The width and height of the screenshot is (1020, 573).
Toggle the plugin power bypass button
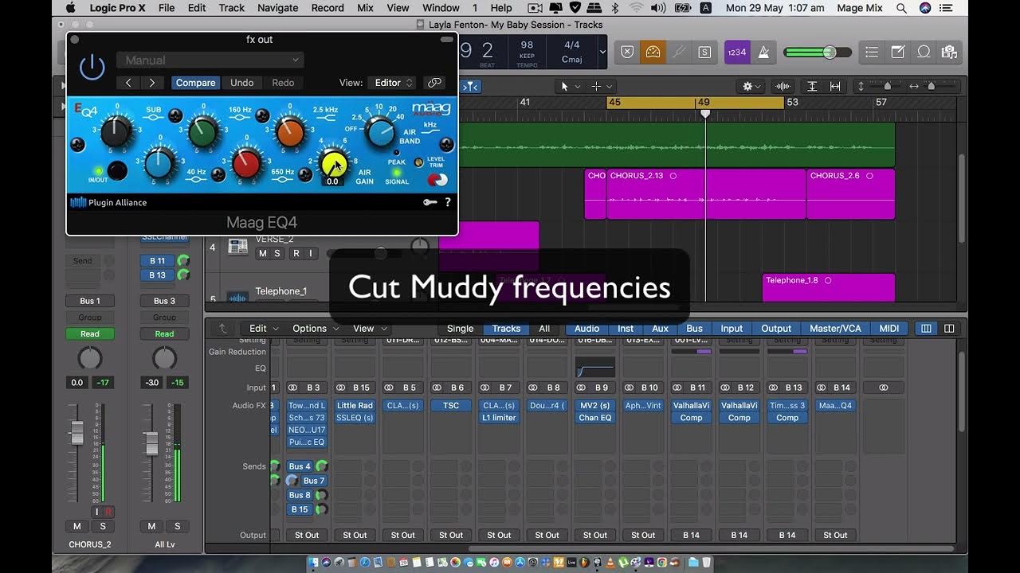[x=92, y=67]
